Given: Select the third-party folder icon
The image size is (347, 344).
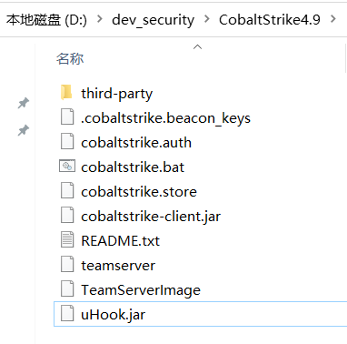Looking at the screenshot, I should (66, 93).
